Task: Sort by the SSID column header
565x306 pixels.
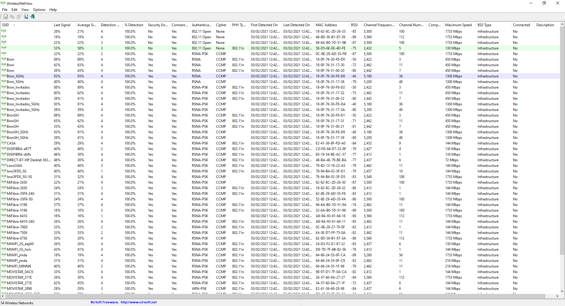Action: click(x=26, y=25)
